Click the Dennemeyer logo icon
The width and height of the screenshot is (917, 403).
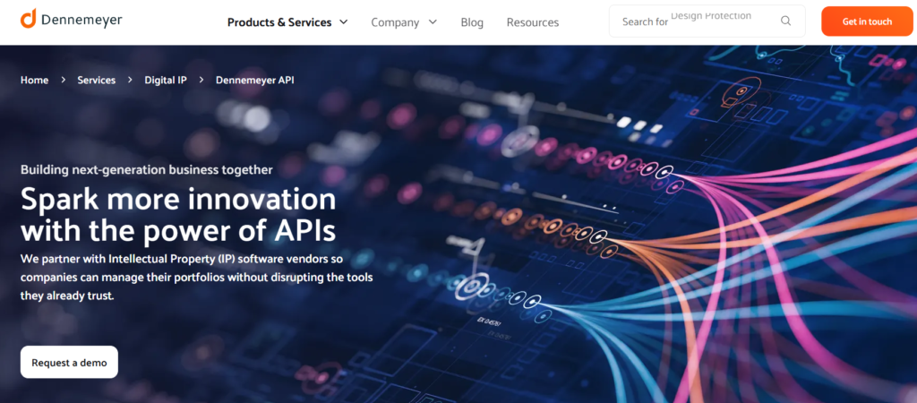[x=29, y=18]
